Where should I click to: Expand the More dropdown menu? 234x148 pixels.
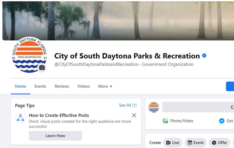[105, 86]
